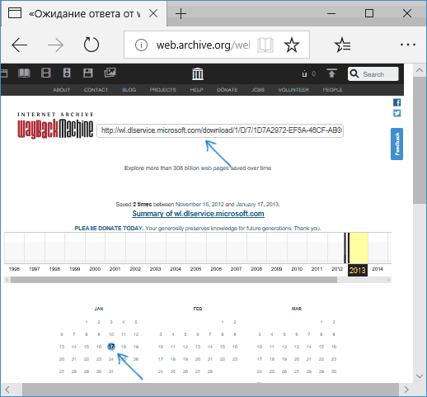Open the JOBS menu item
This screenshot has width=427, height=397.
(x=258, y=90)
